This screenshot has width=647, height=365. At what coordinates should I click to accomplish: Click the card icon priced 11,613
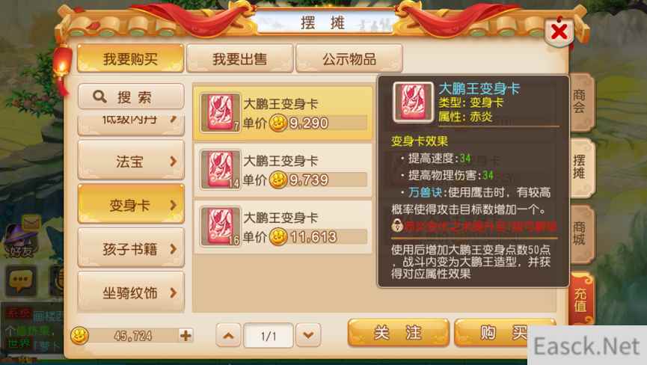220,227
